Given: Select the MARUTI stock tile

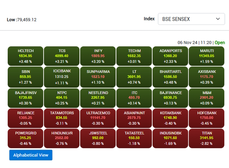Looking at the screenshot, I should point(206,56).
